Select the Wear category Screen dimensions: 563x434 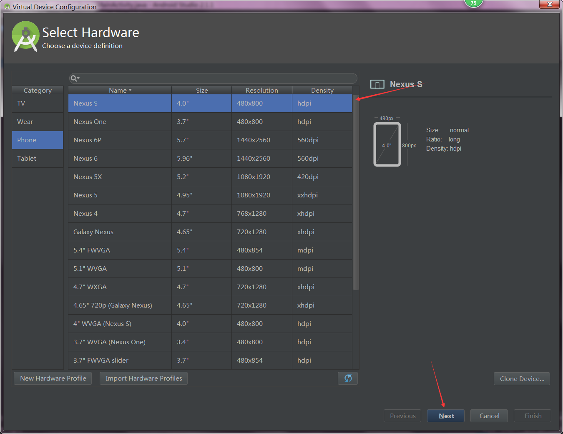coord(38,122)
